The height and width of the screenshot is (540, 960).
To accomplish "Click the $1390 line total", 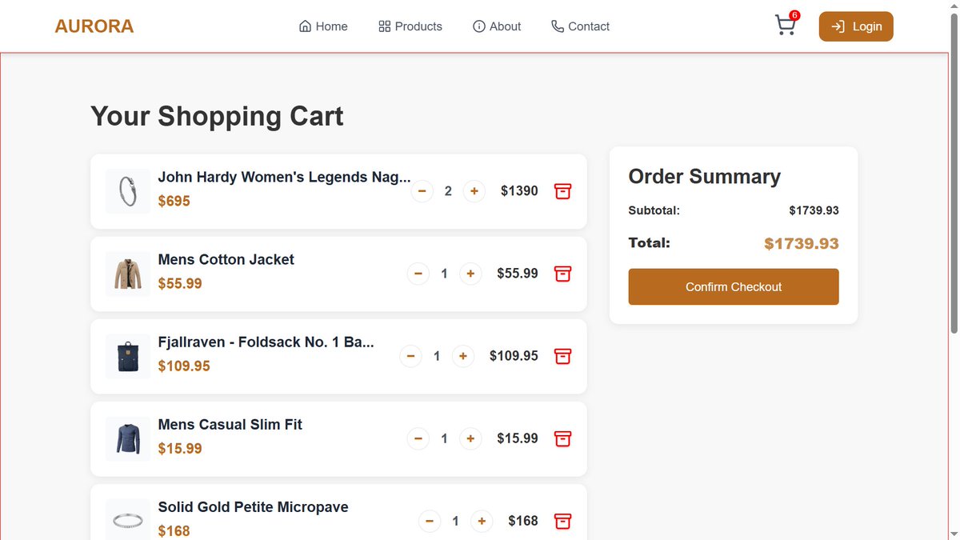I will 519,191.
